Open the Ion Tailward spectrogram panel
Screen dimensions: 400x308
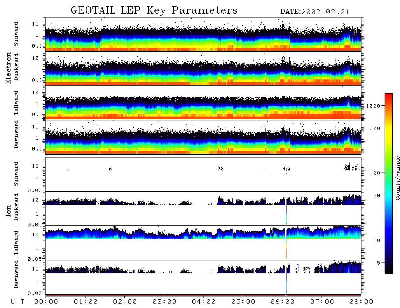(203, 243)
